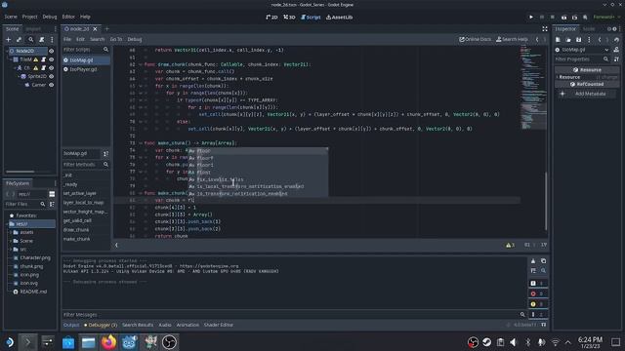625x351 pixels.
Task: Collapse the Node2D tree in Scene dock
Action: pos(7,51)
